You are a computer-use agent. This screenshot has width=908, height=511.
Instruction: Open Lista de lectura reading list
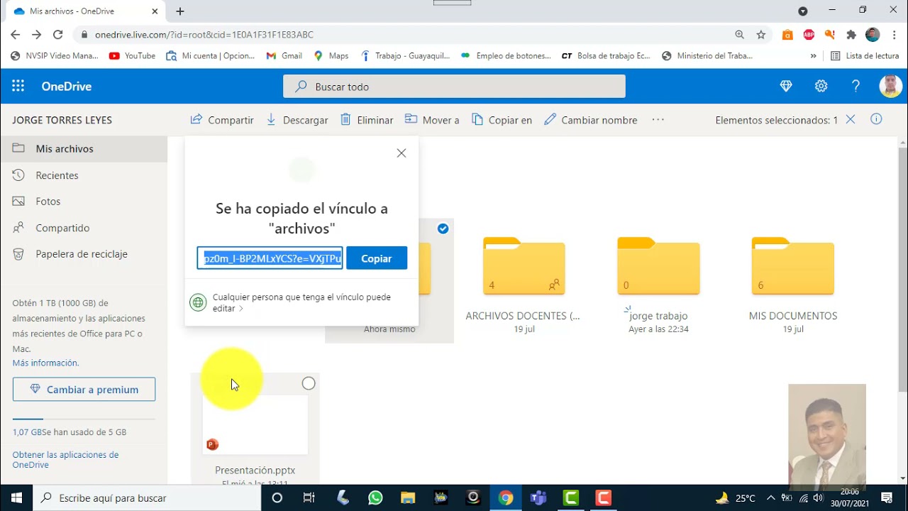[x=865, y=55]
